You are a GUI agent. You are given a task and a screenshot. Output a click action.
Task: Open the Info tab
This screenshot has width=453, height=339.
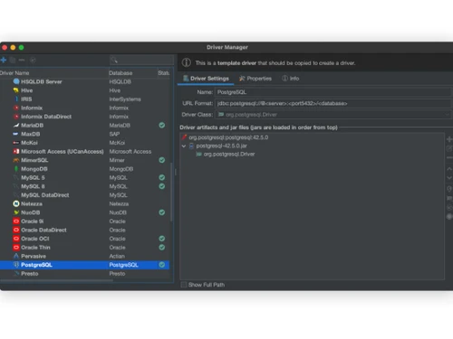[x=291, y=79]
